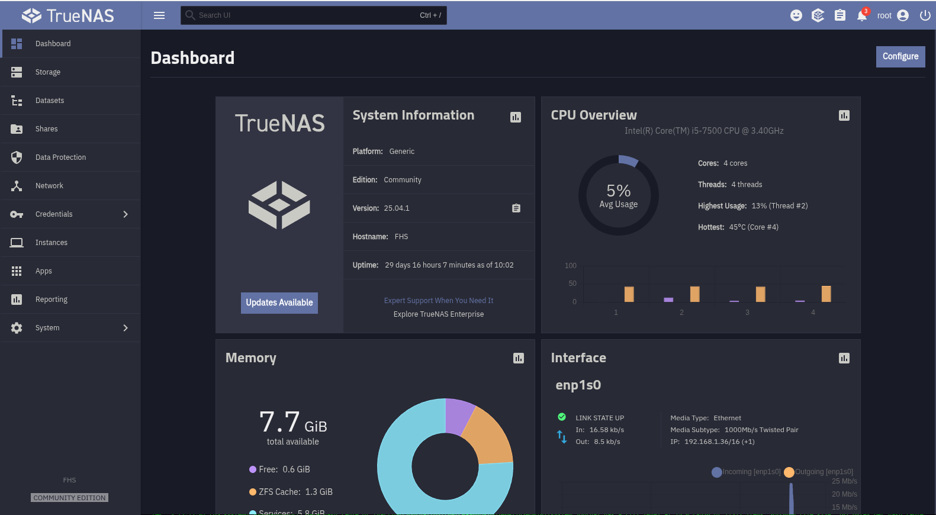Viewport: 936px width, 515px height.
Task: Open the Jobs clipboard icon
Action: 840,15
